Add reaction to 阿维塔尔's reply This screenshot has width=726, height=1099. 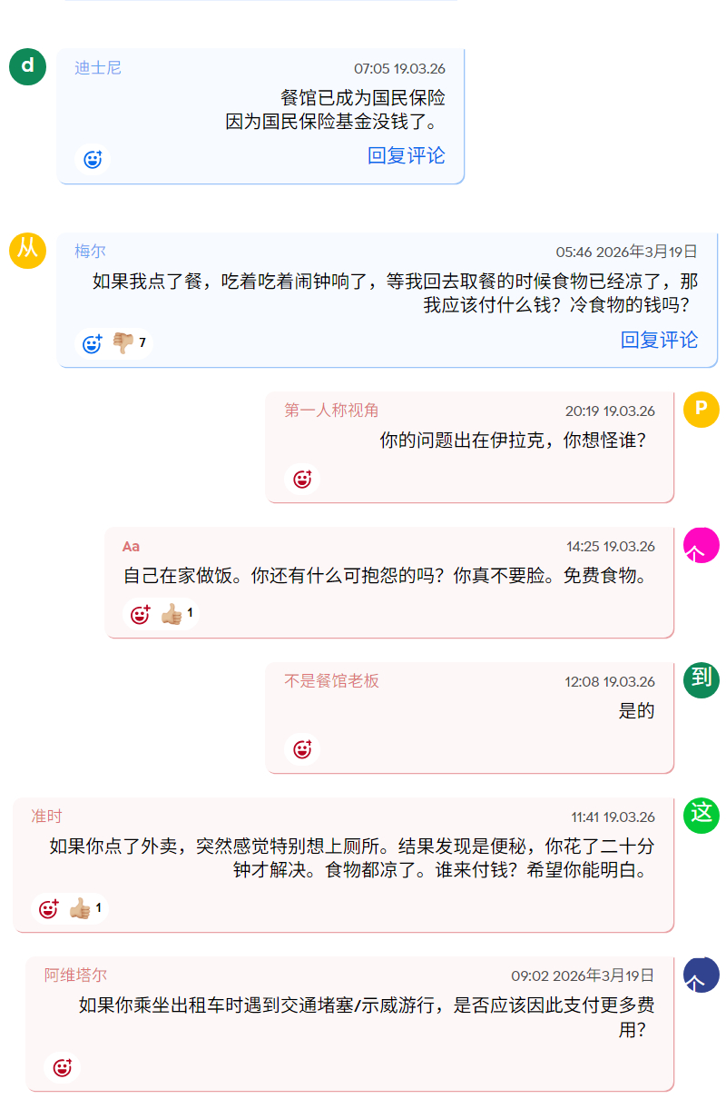(62, 1067)
